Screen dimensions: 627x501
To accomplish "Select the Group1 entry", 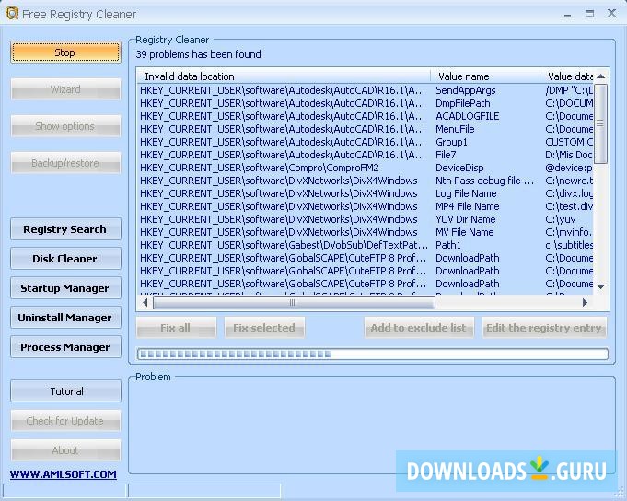I will tap(366, 142).
